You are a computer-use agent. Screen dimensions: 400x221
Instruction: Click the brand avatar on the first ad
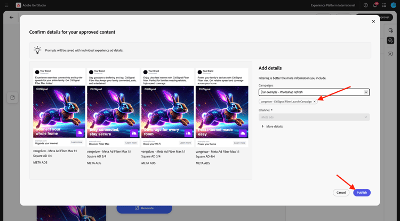coord(37,72)
